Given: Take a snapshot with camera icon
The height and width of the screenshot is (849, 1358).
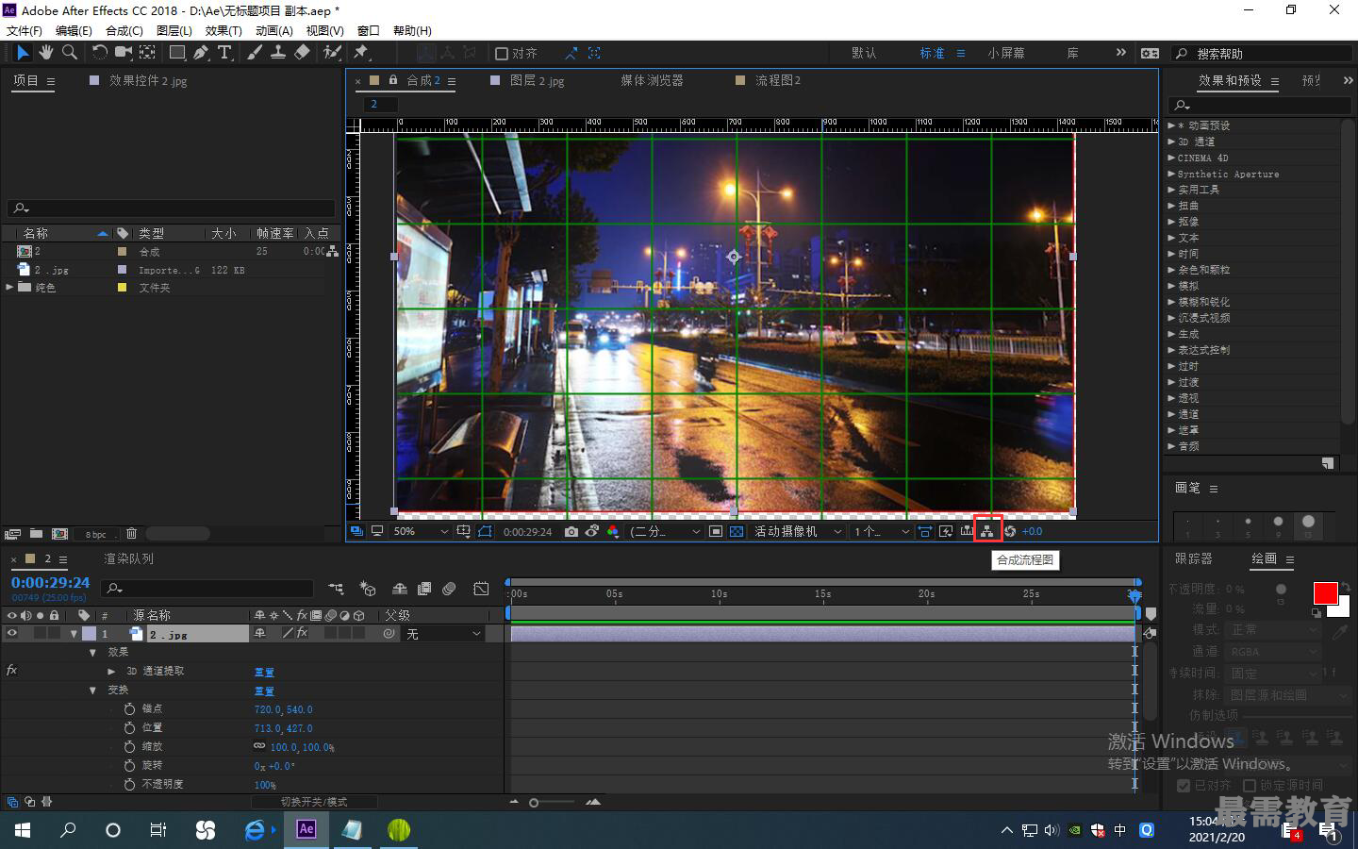Looking at the screenshot, I should 571,531.
